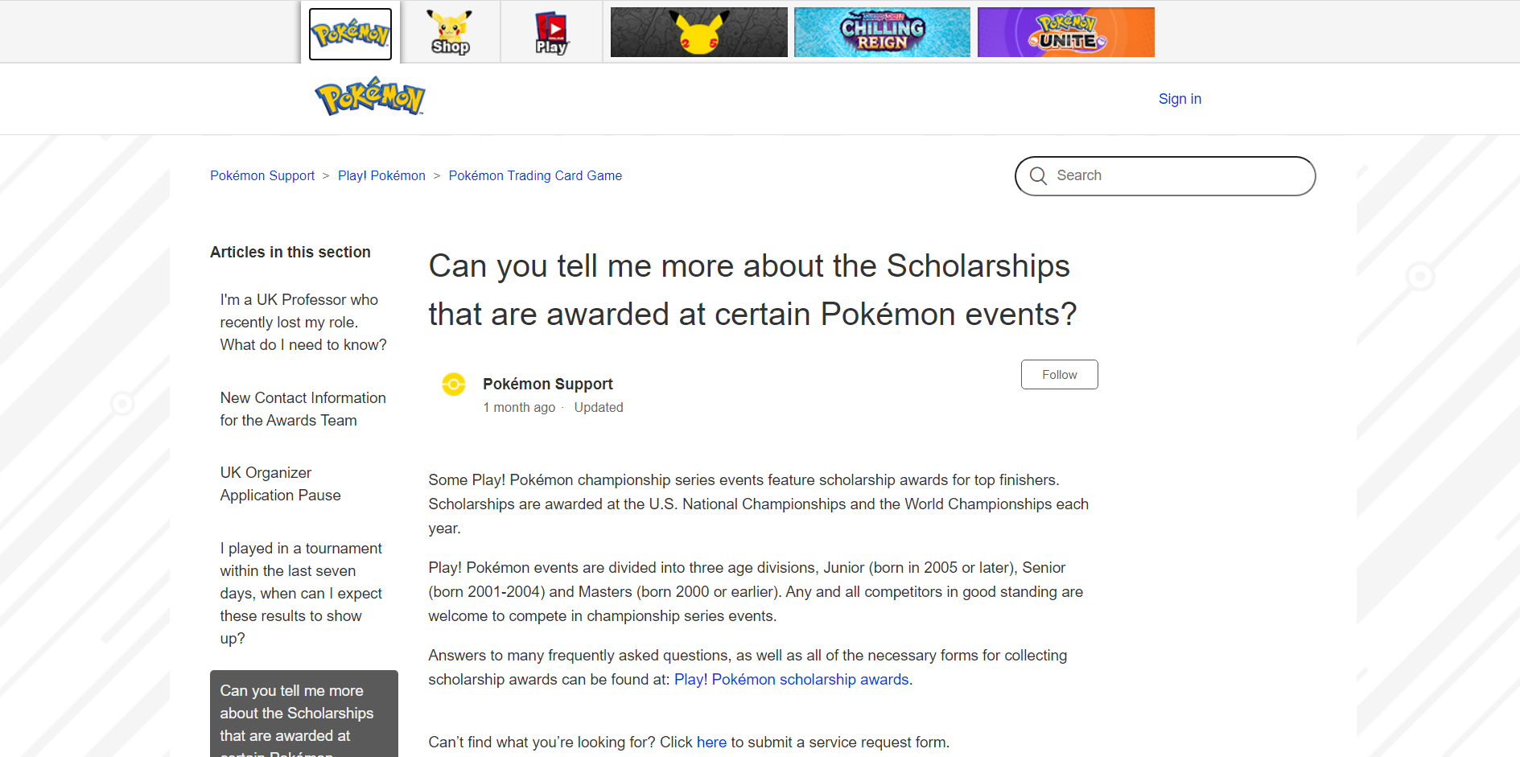Navigate to Pokémon Support breadcrumb
The height and width of the screenshot is (757, 1520).
(262, 175)
